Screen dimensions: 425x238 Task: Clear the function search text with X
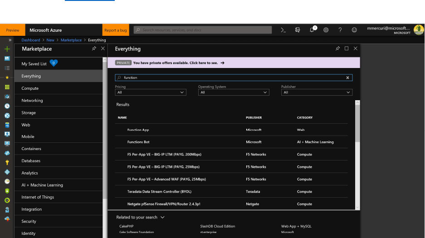click(x=348, y=78)
